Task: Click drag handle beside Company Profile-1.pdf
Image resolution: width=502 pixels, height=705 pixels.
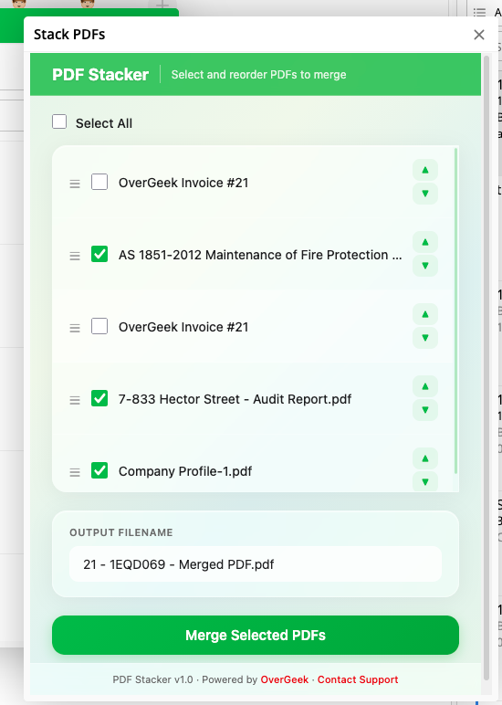Action: 75,472
